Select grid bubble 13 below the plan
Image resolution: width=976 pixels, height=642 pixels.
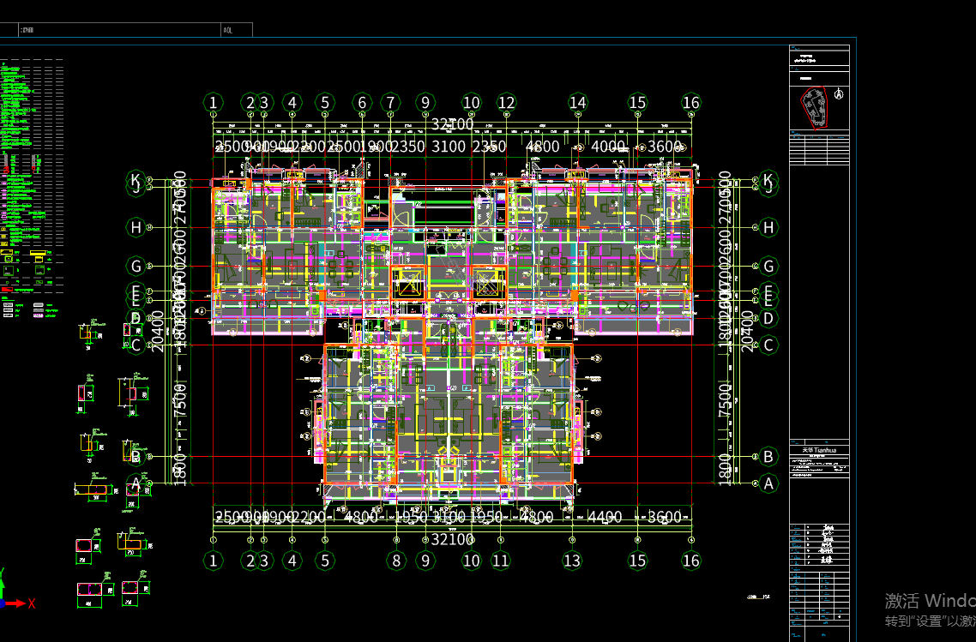coord(572,561)
